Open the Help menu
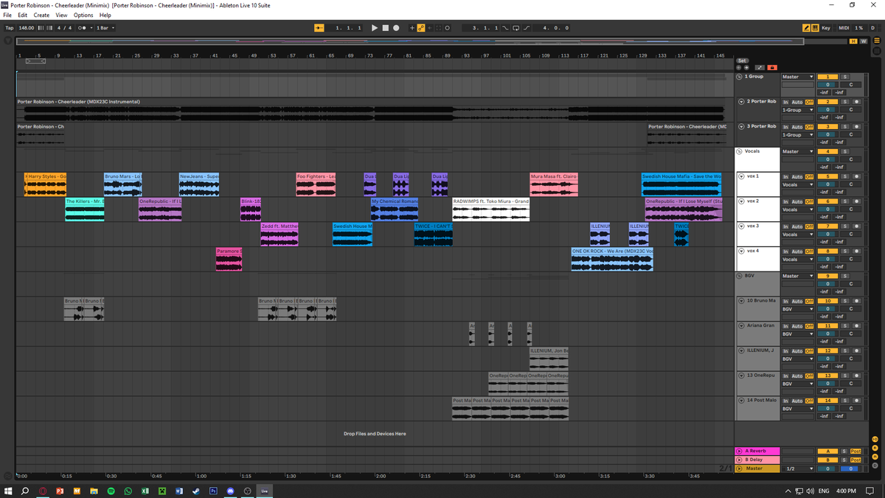The height and width of the screenshot is (498, 885). click(x=105, y=15)
